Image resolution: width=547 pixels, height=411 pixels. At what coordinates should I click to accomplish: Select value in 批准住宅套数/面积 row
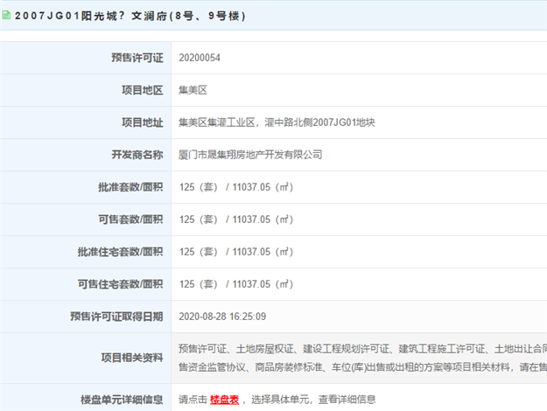(x=236, y=252)
